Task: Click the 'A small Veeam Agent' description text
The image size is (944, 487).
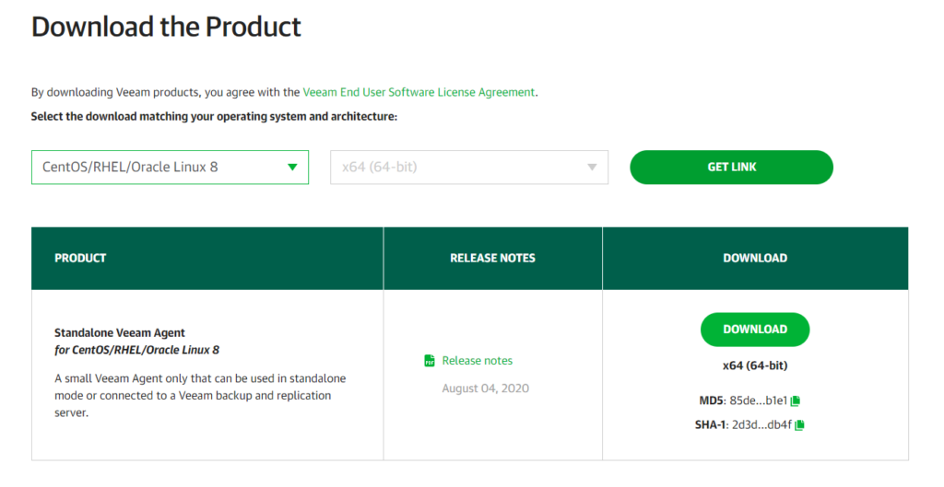Action: coord(200,396)
